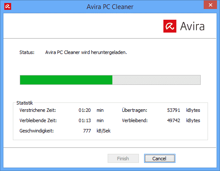This screenshot has width=220, height=171.
Task: Close the Avira PC Cleaner window
Action: click(x=210, y=5)
